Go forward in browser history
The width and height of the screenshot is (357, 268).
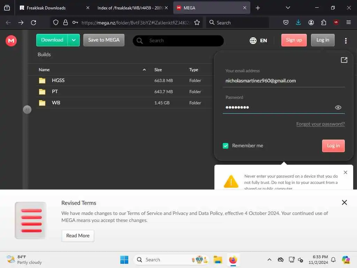pyautogui.click(x=21, y=23)
